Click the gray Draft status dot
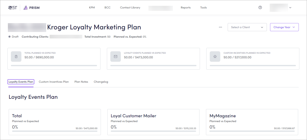The width and height of the screenshot is (307, 140). 10,37
